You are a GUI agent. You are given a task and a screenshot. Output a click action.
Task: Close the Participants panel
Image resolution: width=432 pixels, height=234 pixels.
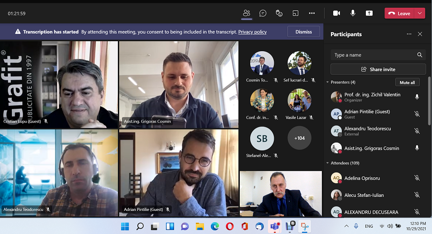click(420, 34)
